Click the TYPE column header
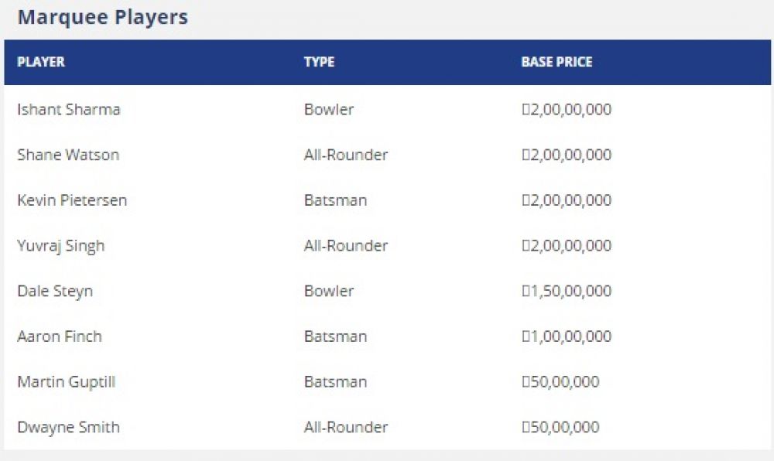This screenshot has width=774, height=461. (319, 62)
